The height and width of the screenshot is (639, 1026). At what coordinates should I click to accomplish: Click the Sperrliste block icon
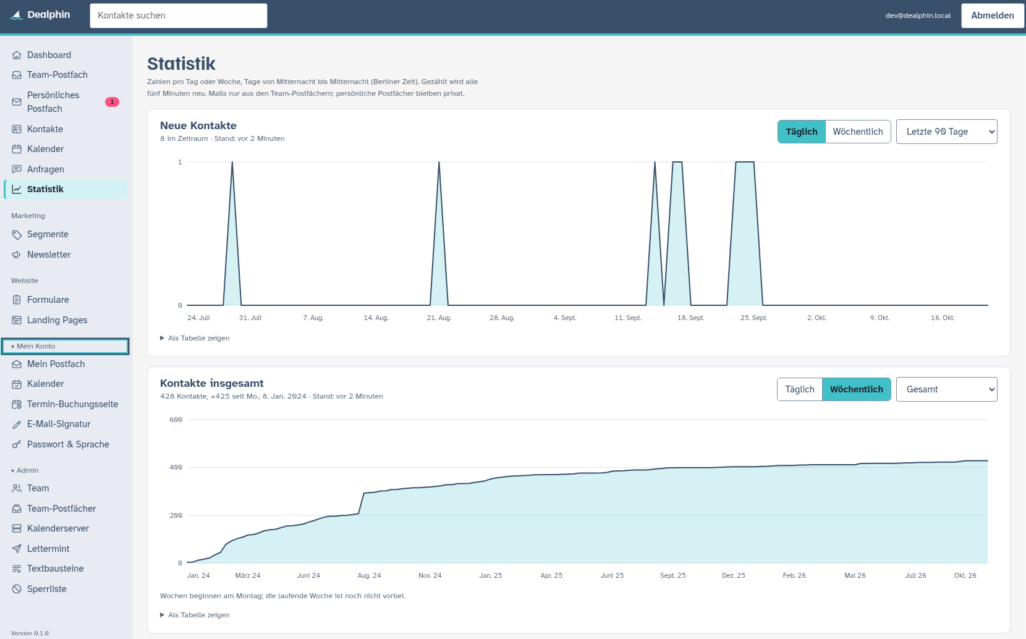(x=17, y=589)
